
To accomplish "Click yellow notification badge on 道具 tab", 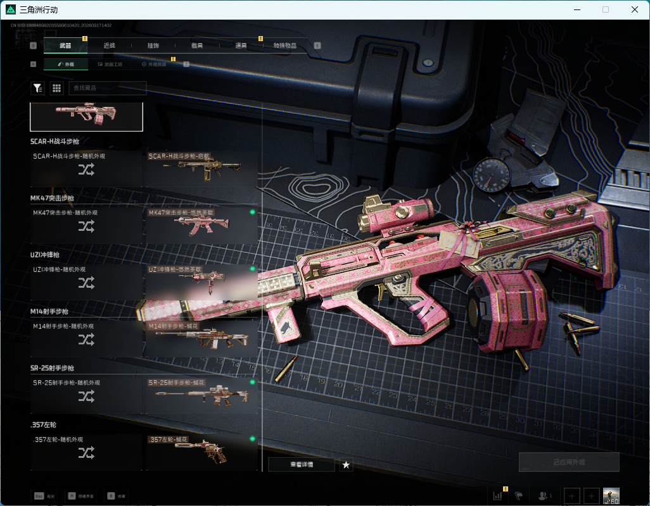I will pyautogui.click(x=260, y=39).
